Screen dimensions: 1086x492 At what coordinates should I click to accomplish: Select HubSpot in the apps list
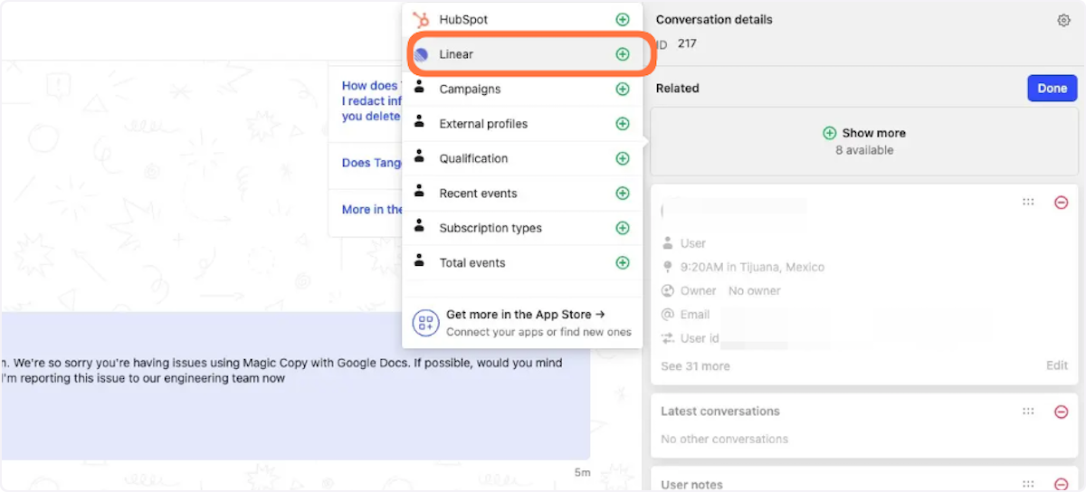pos(523,19)
